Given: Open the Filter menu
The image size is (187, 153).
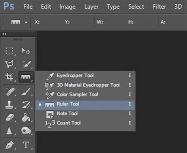Looking at the screenshot, I should point(159,7).
